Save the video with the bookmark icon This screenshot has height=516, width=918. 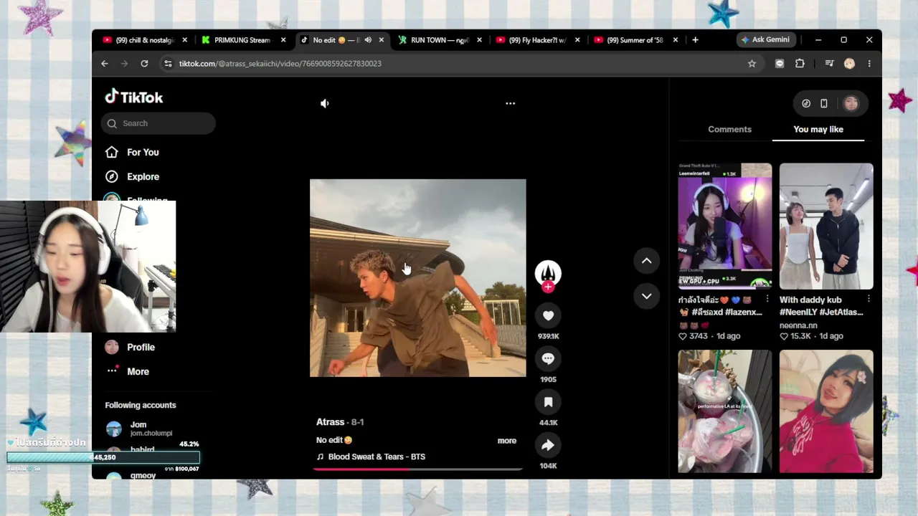[x=548, y=402]
